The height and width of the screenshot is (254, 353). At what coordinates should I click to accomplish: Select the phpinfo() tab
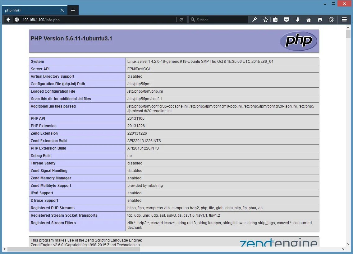click(35, 10)
